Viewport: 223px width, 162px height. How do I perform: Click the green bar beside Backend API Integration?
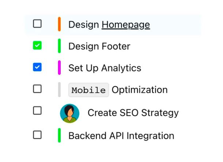[59, 135]
